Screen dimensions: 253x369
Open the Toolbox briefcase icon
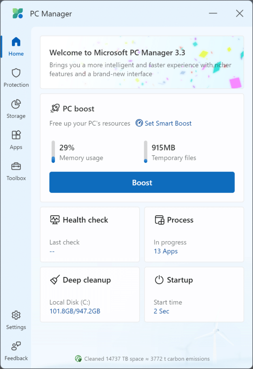point(16,166)
